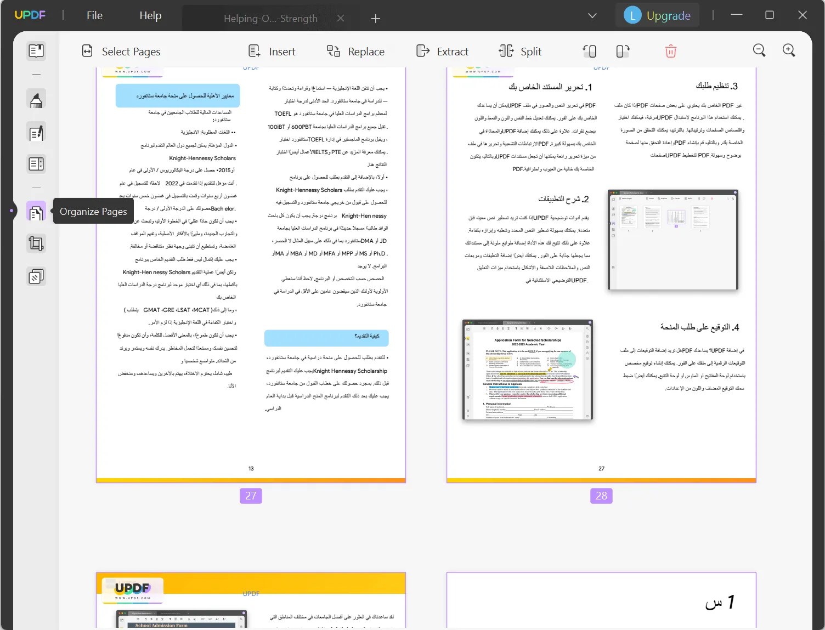Switch to the Helping-O...-Strength document tab

271,18
